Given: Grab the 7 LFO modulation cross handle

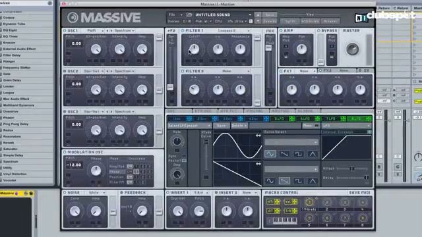Looking at the screenshot, I should pos(343,118).
